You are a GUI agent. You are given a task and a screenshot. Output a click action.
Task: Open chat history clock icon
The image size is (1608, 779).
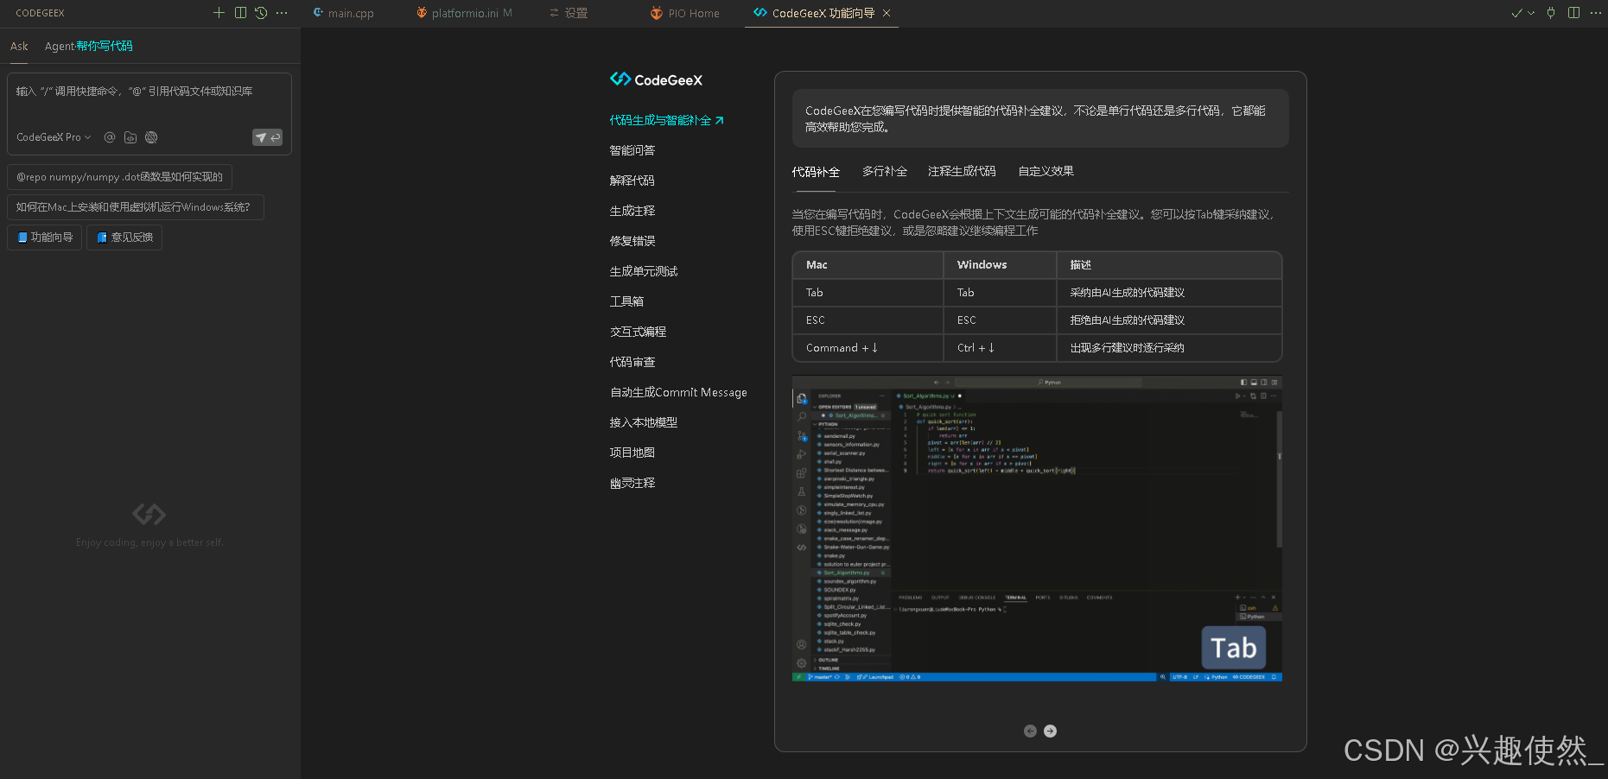point(261,13)
